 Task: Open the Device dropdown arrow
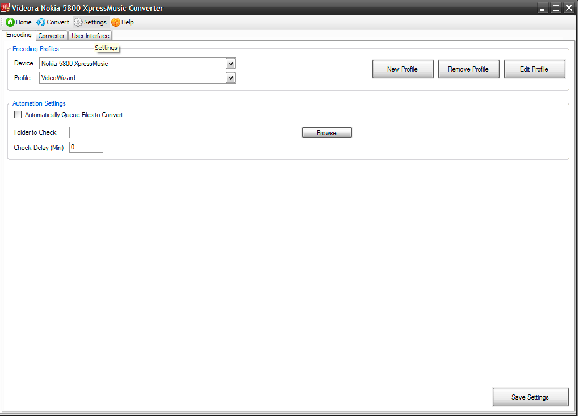[231, 64]
